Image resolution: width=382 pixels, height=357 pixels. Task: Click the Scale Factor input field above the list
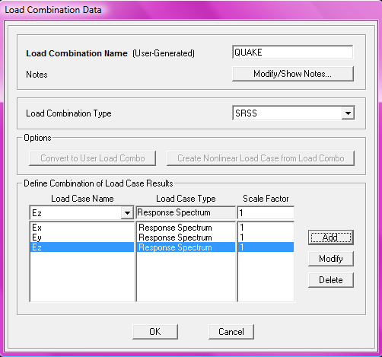pyautogui.click(x=266, y=212)
